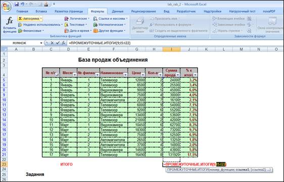Open Logical functions dropdown
Screen dimensions: 284x182
click(x=77, y=19)
